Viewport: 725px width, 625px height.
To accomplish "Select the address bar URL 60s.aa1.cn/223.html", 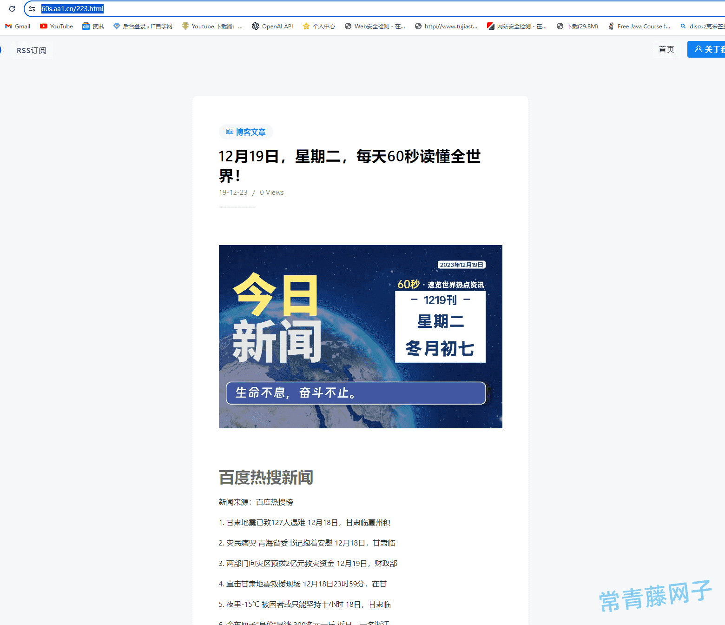I will pyautogui.click(x=72, y=9).
